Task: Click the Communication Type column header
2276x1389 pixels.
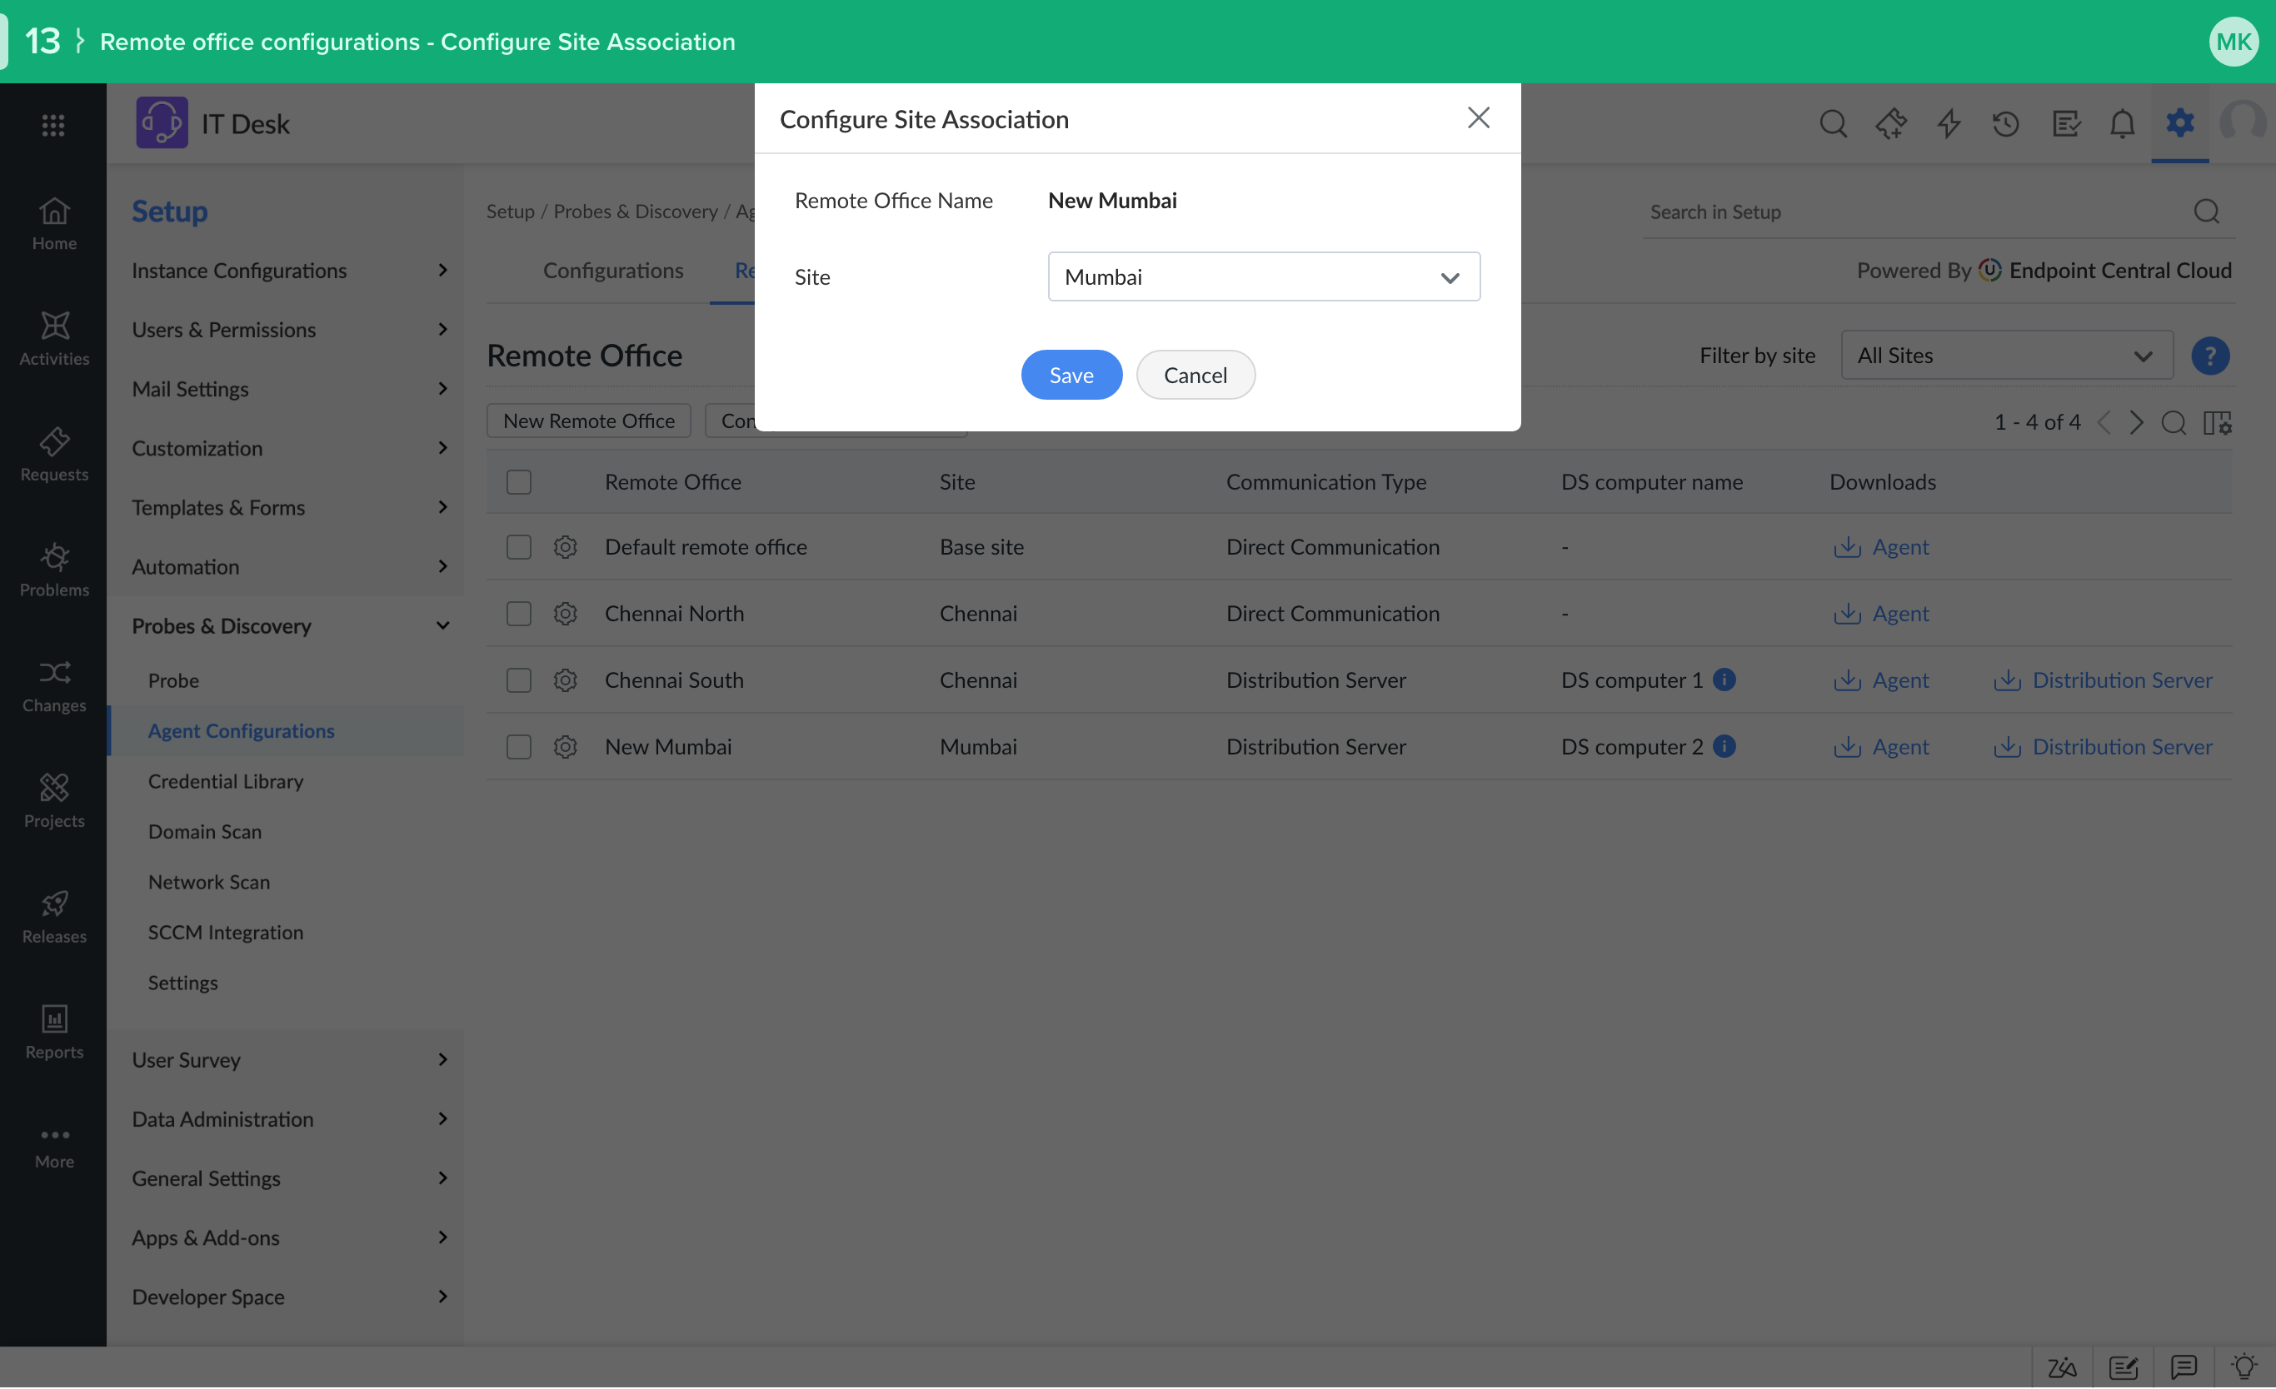Action: [1325, 482]
